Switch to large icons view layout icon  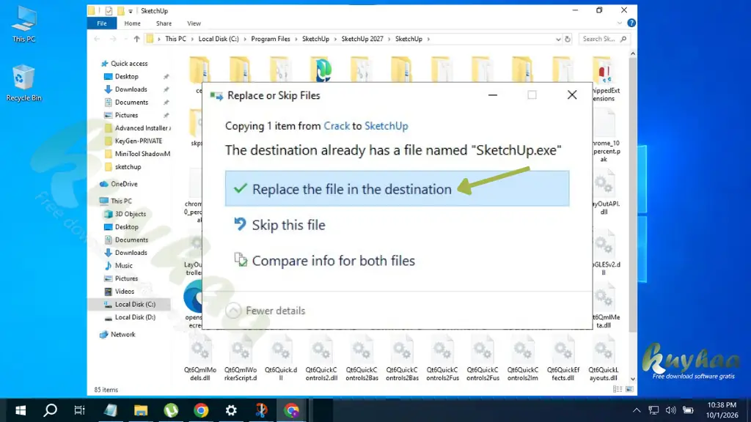click(x=629, y=390)
